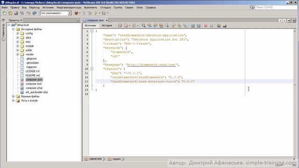Open the Run Project dropdown arrow
Screen dimensions: 299x168
(x=100, y=13)
